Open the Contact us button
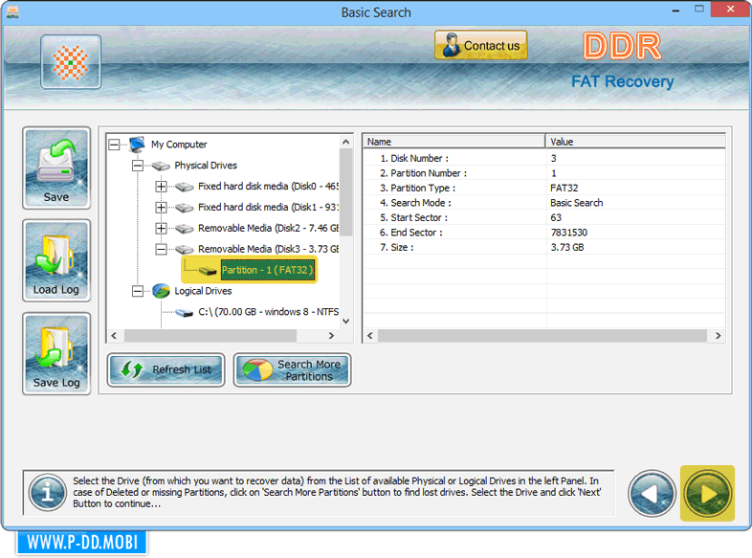The height and width of the screenshot is (558, 752). (480, 46)
